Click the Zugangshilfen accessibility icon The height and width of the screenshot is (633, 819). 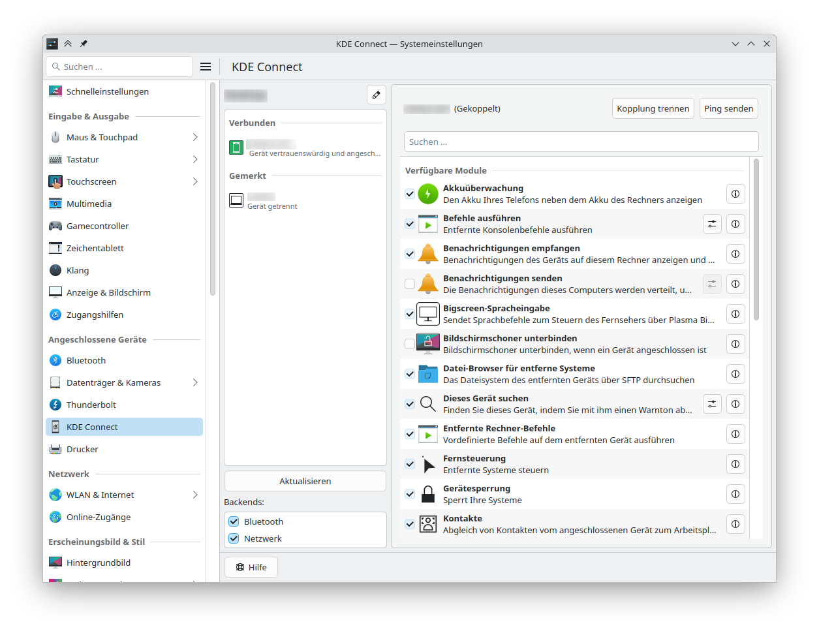point(55,315)
